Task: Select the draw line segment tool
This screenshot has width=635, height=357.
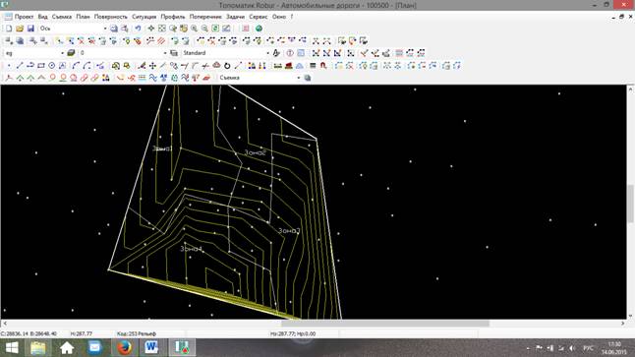Action: click(20, 66)
